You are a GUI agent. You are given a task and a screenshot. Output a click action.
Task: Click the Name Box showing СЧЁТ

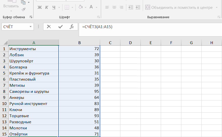tap(15, 27)
